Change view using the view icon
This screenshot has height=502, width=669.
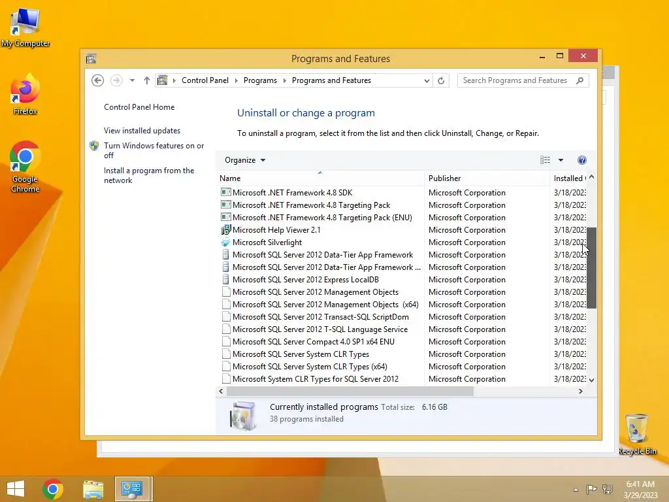point(545,160)
